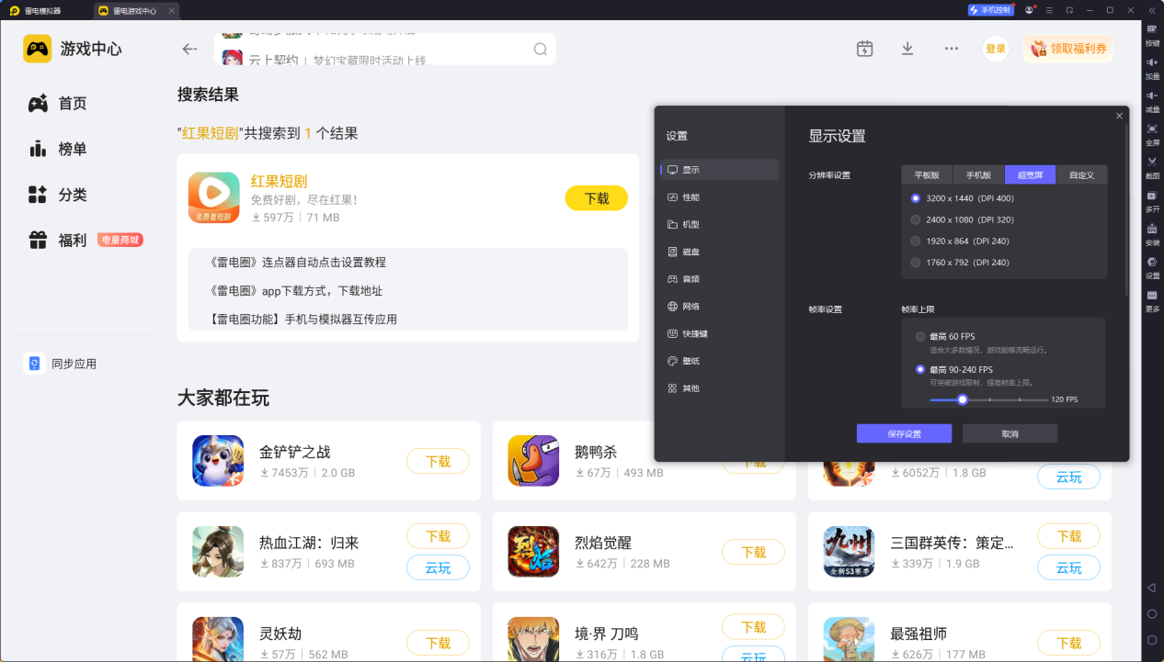
Task: Select the 1760 x 792 resolution option
Action: [x=916, y=262]
